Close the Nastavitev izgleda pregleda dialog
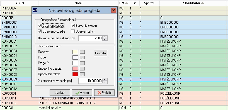 113,10
